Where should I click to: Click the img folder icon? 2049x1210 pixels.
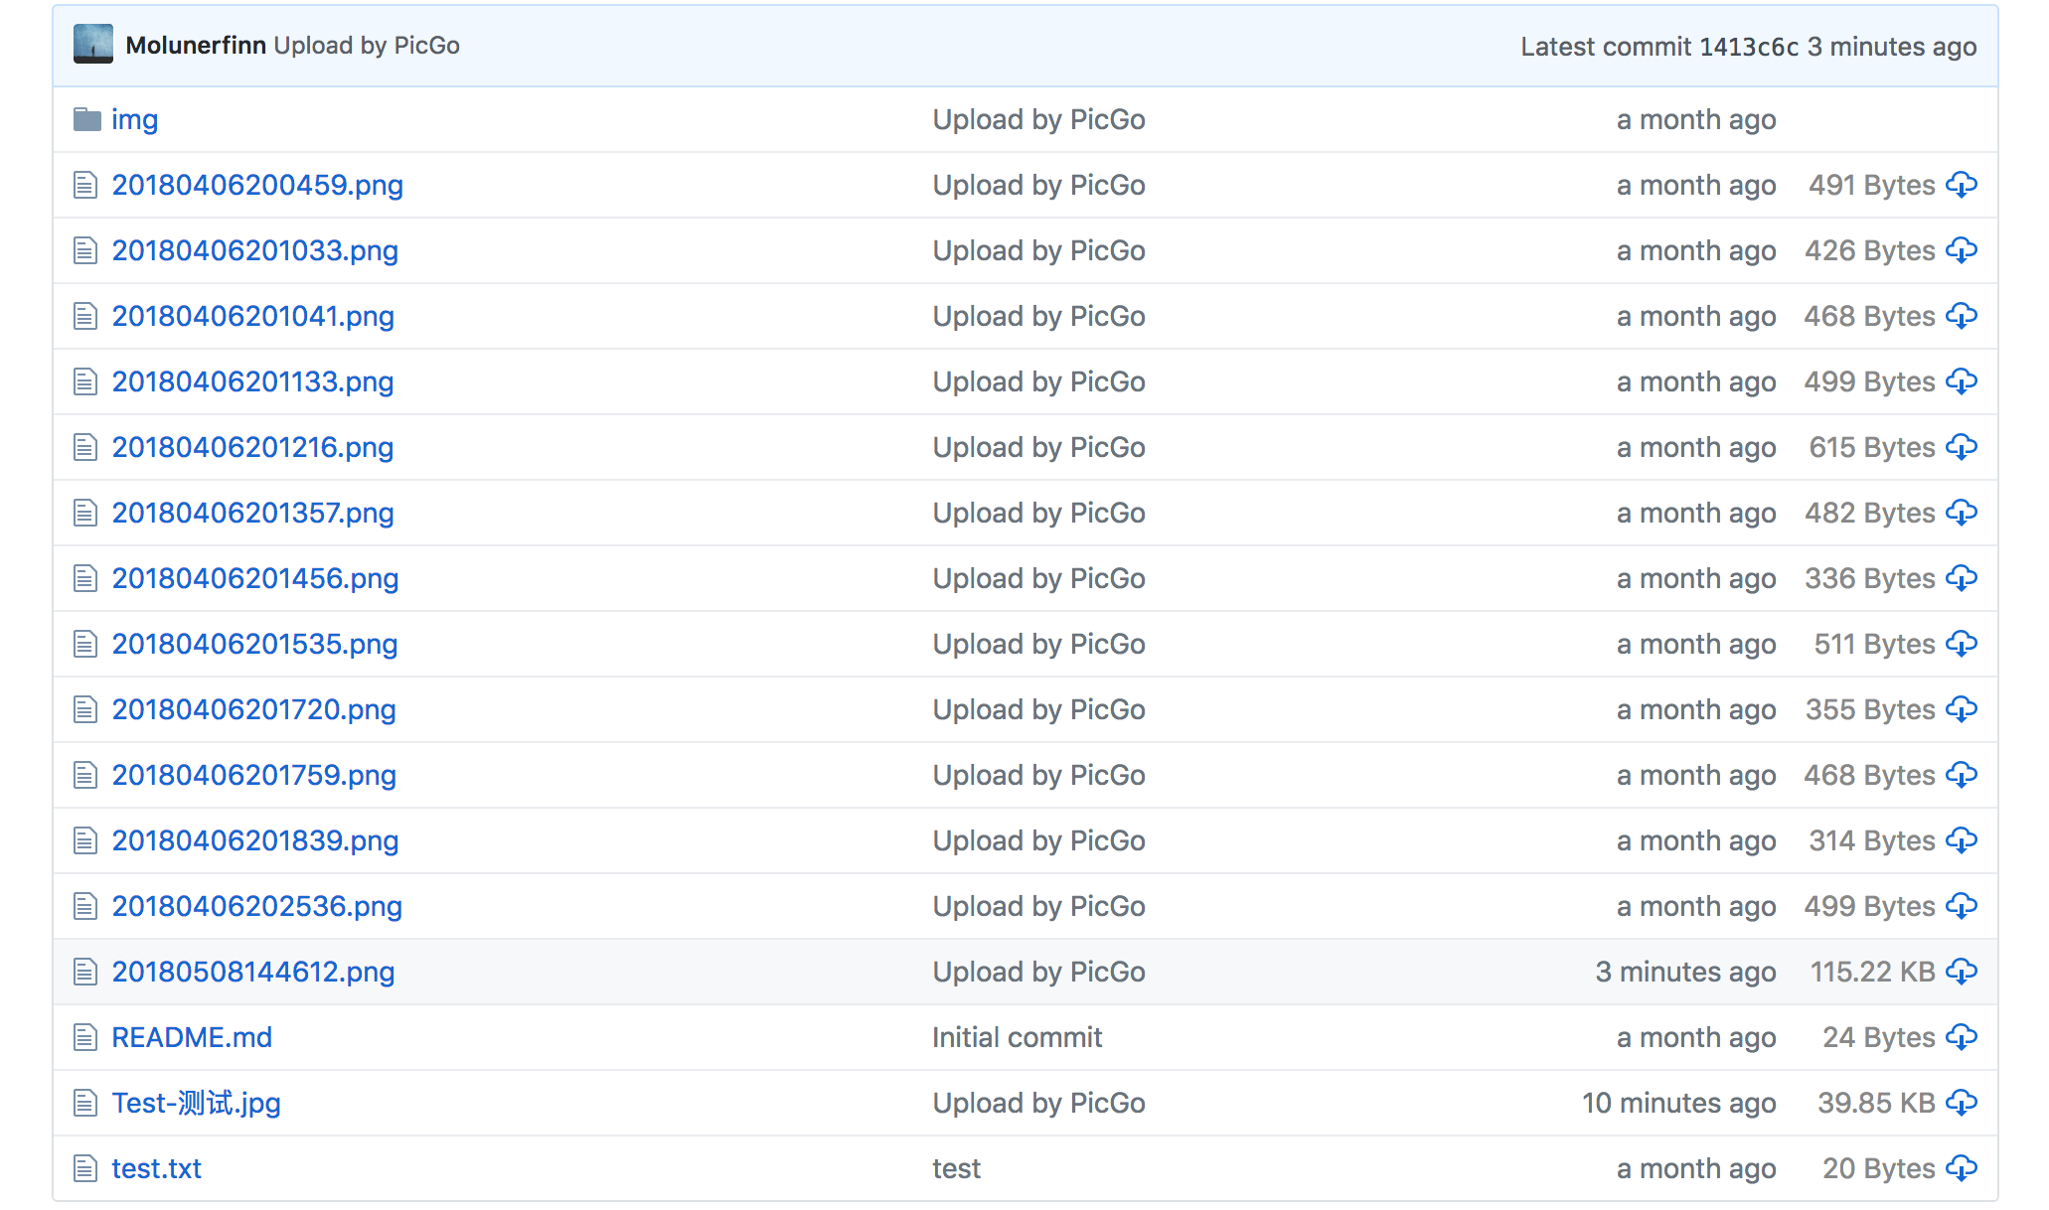point(87,120)
